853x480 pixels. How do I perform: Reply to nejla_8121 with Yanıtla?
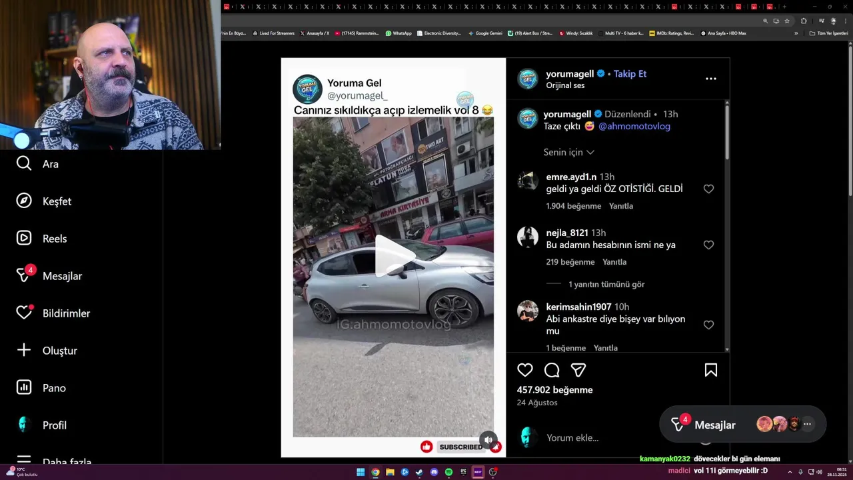click(614, 262)
